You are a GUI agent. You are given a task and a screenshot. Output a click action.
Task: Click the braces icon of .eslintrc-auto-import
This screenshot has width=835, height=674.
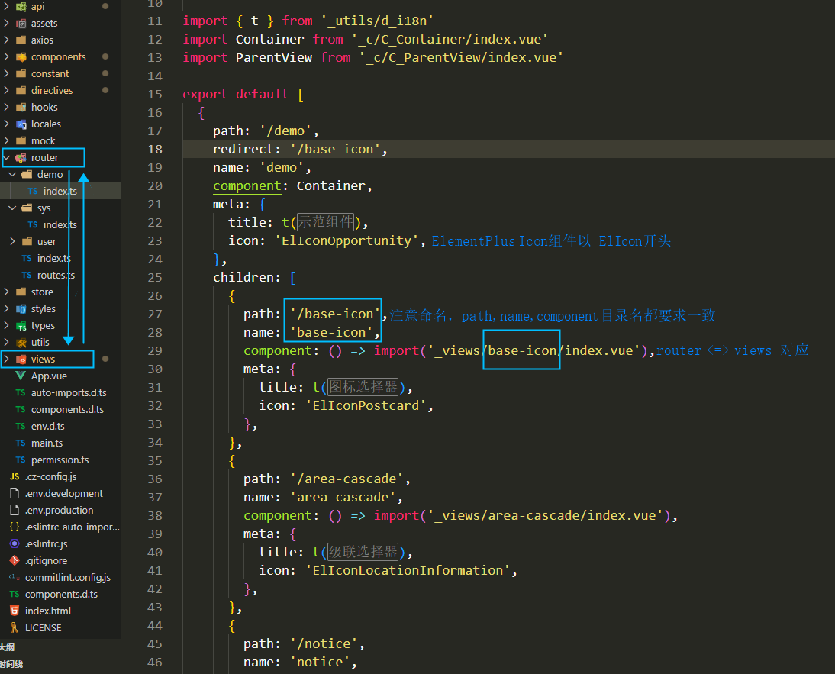pos(15,527)
